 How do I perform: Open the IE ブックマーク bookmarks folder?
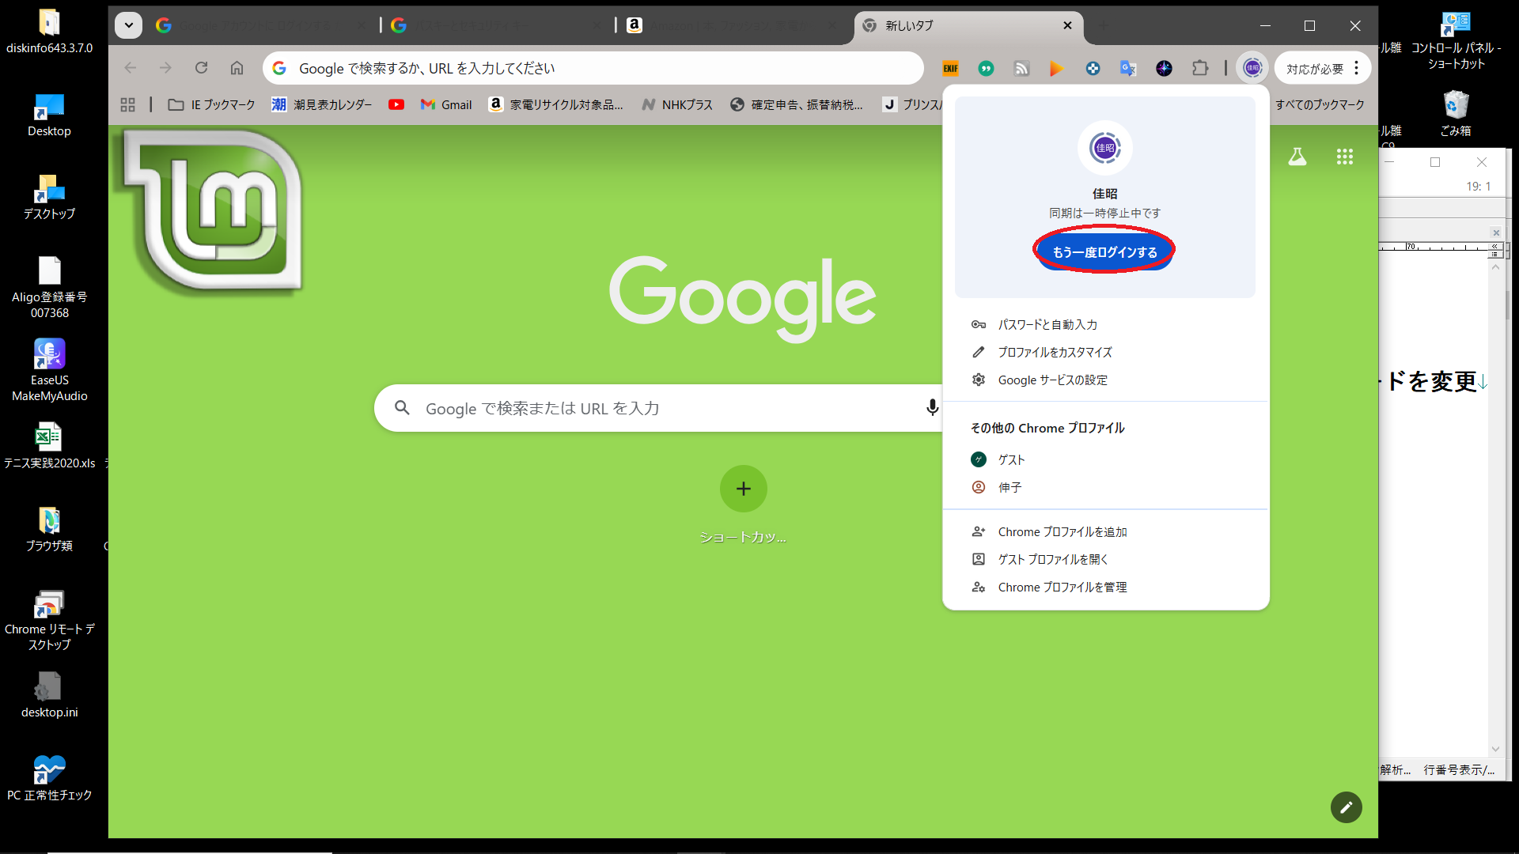212,104
